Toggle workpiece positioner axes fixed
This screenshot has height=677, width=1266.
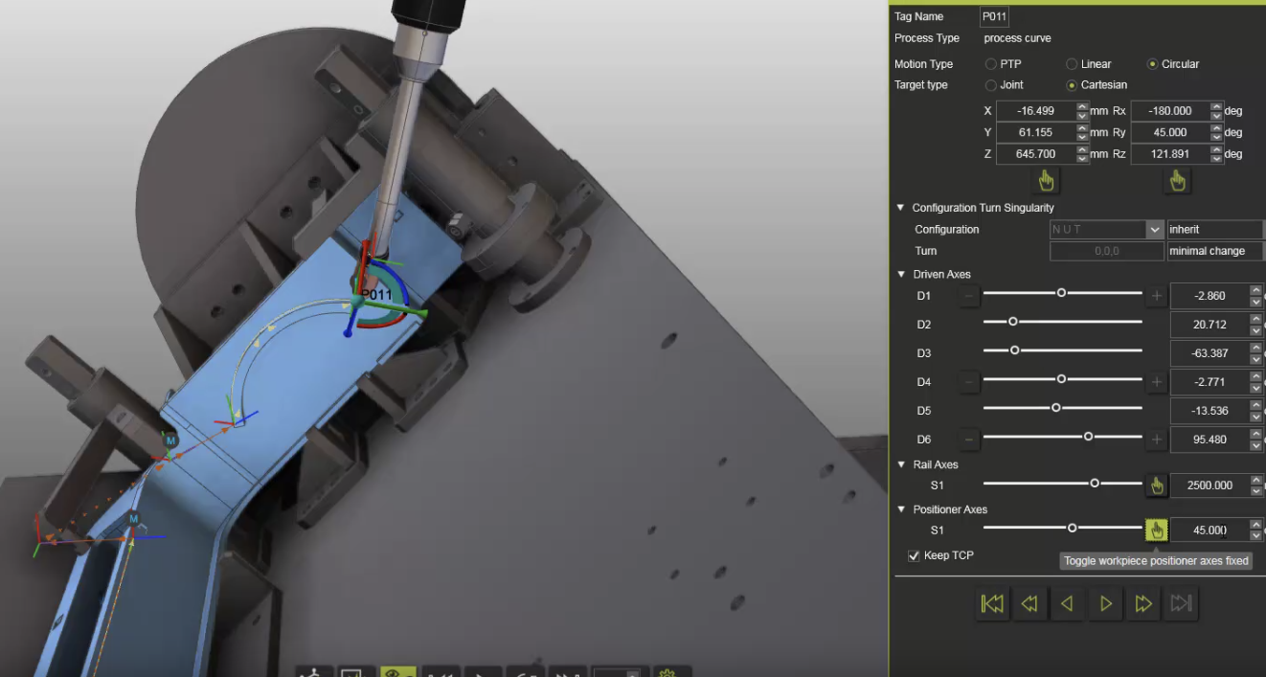point(1156,529)
